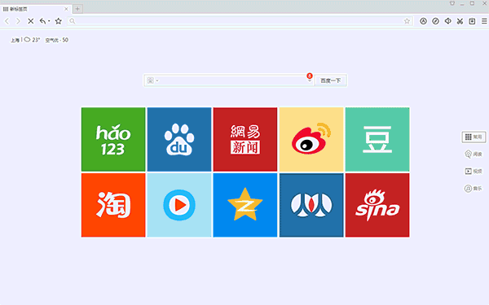This screenshot has width=489, height=305.
Task: Open the red Sina tile
Action: tap(377, 205)
